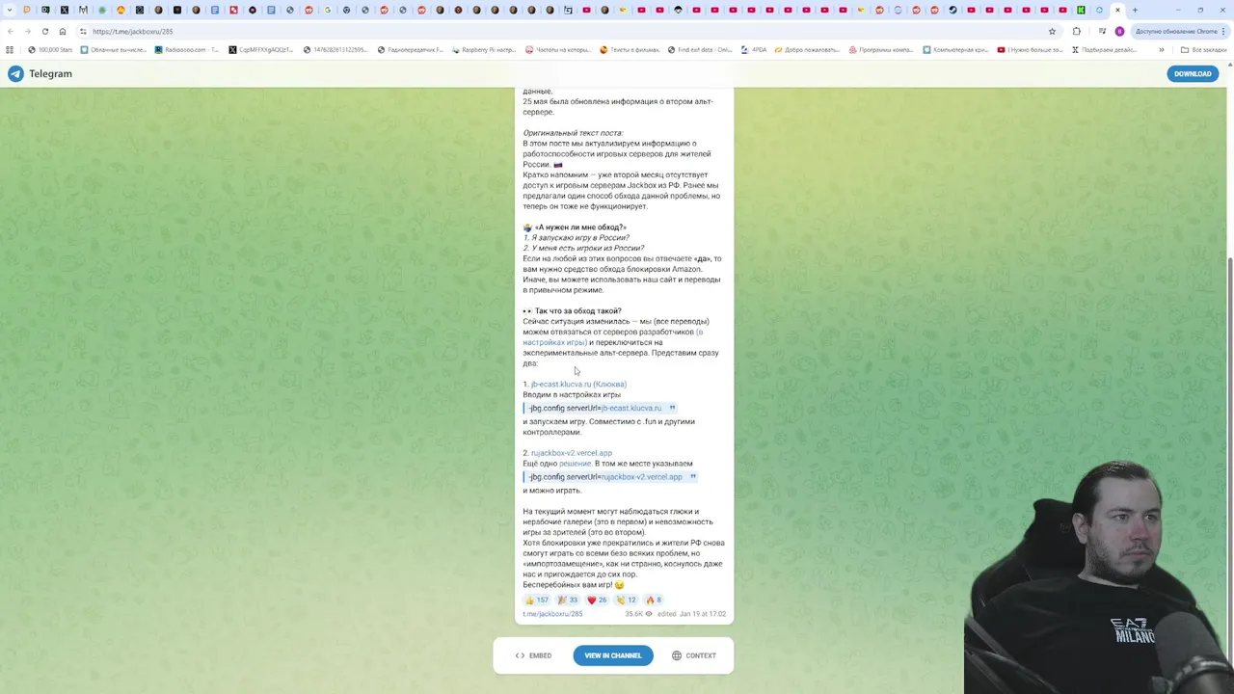Click the edited Jan 19 at 17:02 timestamp
This screenshot has width=1234, height=694.
pos(691,614)
